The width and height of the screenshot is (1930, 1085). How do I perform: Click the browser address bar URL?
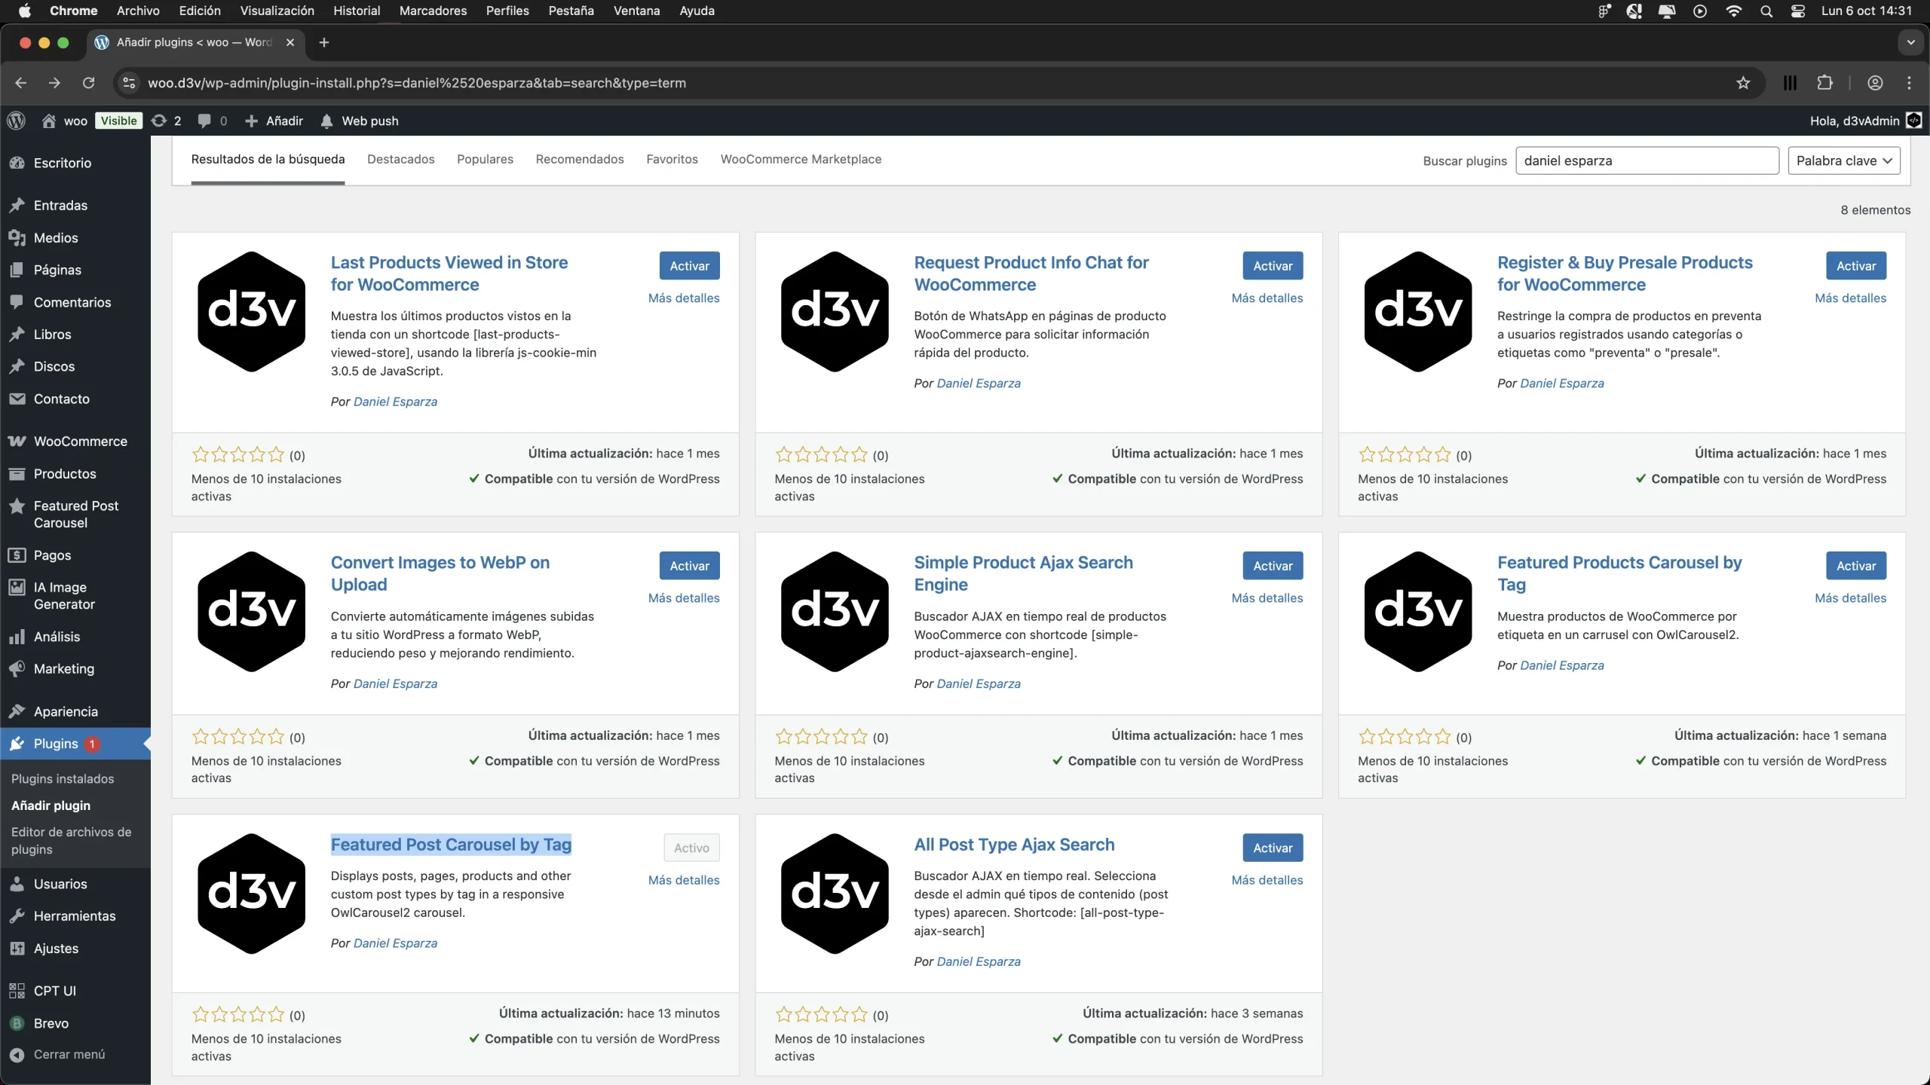(417, 83)
